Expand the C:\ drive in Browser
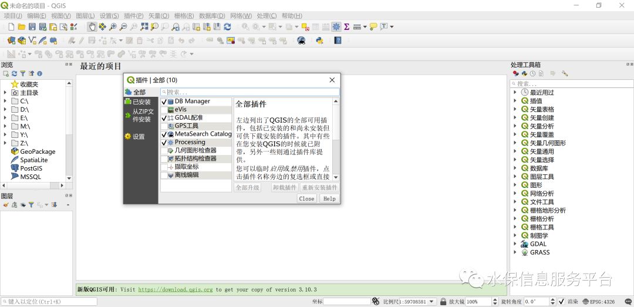This screenshot has height=307, width=634. [x=5, y=101]
